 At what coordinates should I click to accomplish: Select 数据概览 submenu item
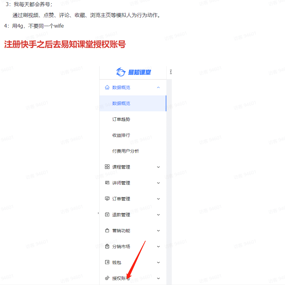pos(121,103)
